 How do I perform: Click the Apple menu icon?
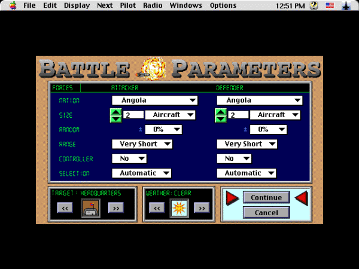point(10,5)
